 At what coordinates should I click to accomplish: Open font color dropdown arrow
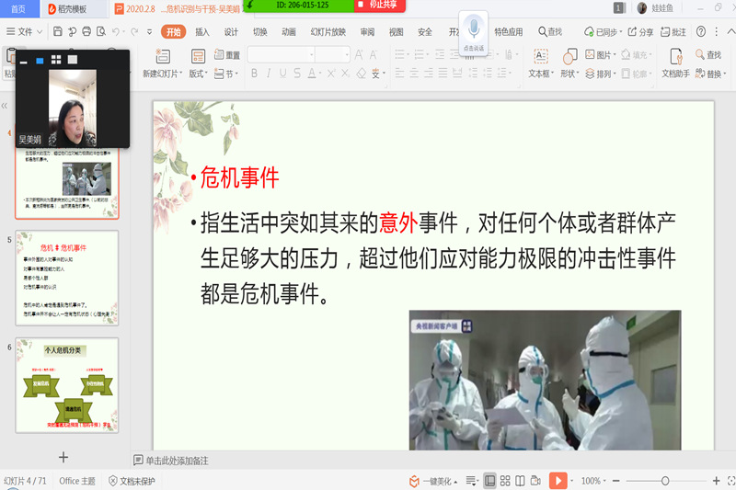coord(320,74)
